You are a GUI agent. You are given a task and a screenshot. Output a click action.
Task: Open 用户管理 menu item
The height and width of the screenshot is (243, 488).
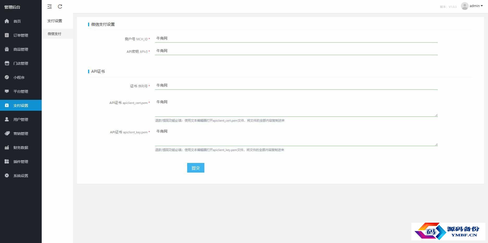pyautogui.click(x=21, y=119)
